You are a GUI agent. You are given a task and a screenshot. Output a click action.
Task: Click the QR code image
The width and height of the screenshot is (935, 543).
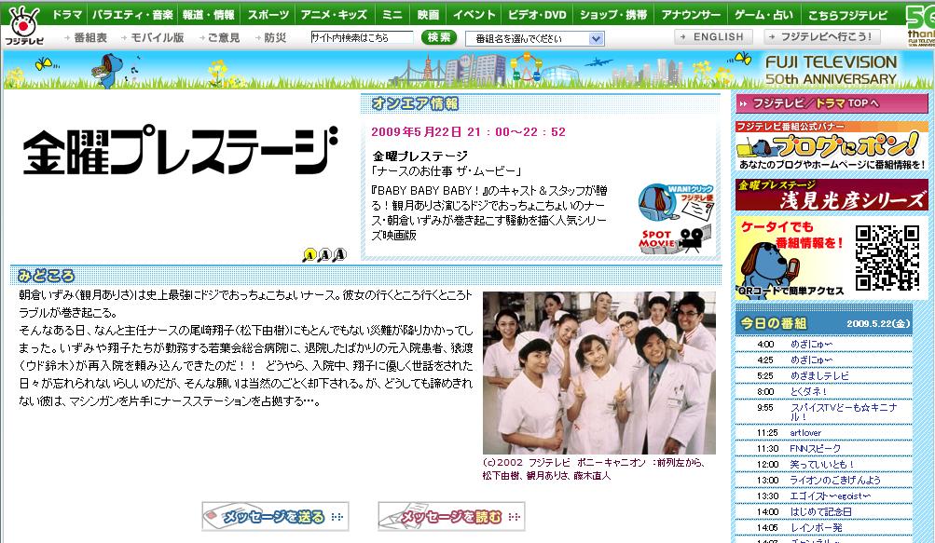point(887,257)
